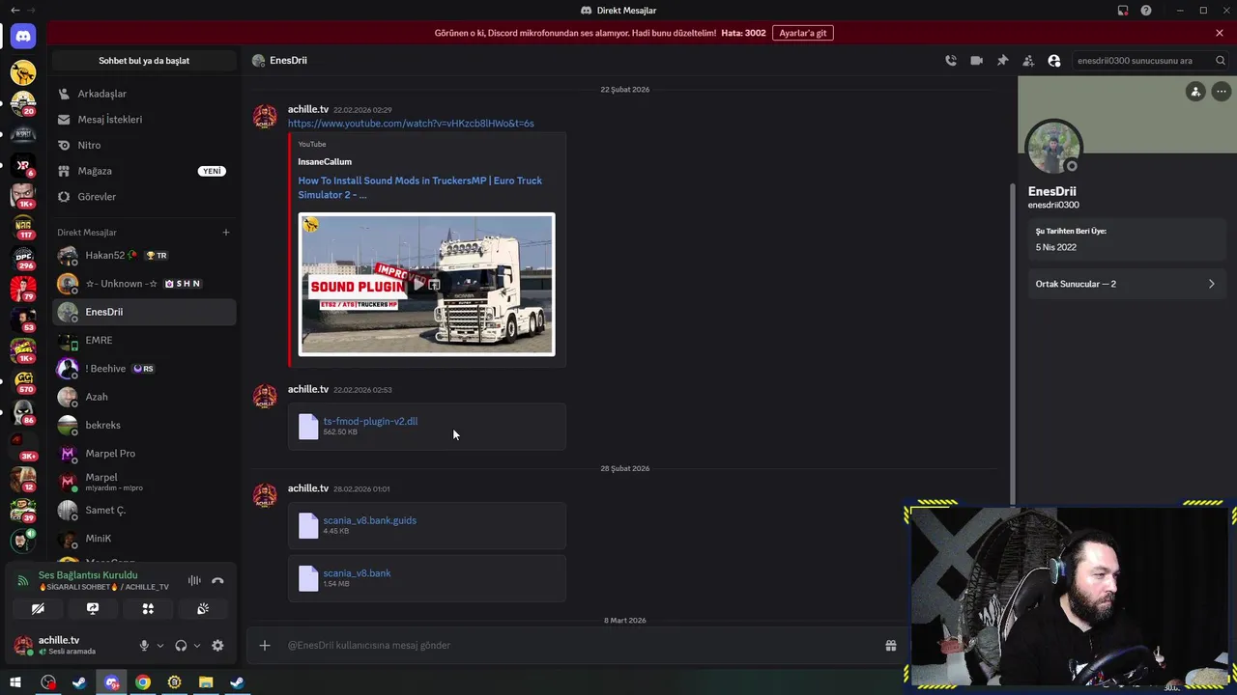Open headphones output options dropdown

196,646
